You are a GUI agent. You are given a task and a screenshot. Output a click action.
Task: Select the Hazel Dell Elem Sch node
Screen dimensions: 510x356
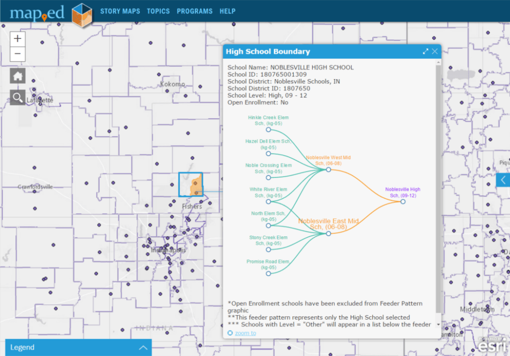click(x=268, y=154)
